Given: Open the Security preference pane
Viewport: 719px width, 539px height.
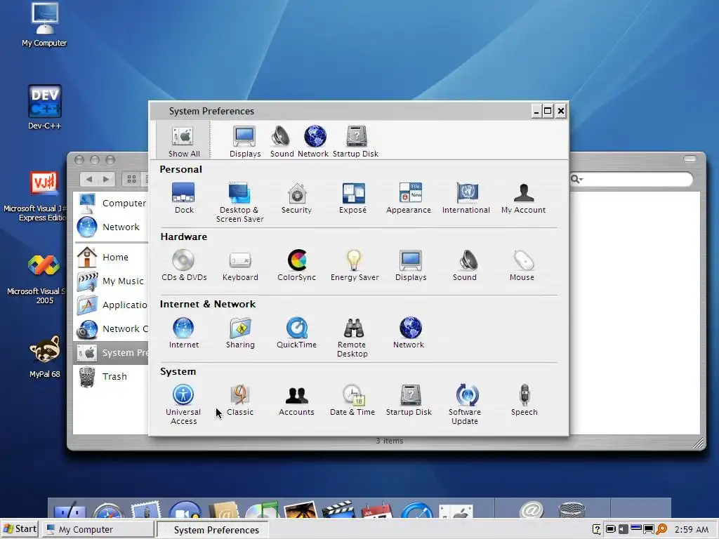Looking at the screenshot, I should pos(297,198).
